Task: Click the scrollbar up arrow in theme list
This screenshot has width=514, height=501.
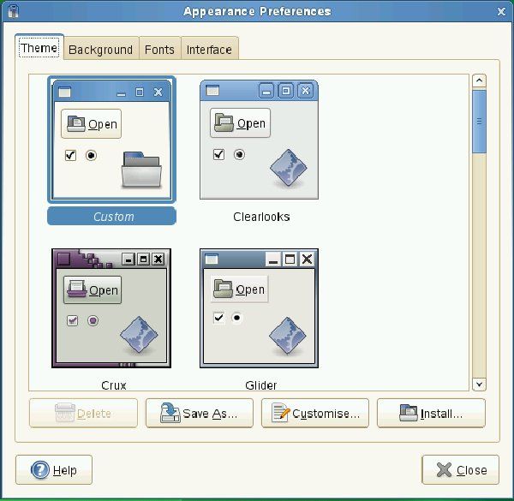Action: [479, 81]
